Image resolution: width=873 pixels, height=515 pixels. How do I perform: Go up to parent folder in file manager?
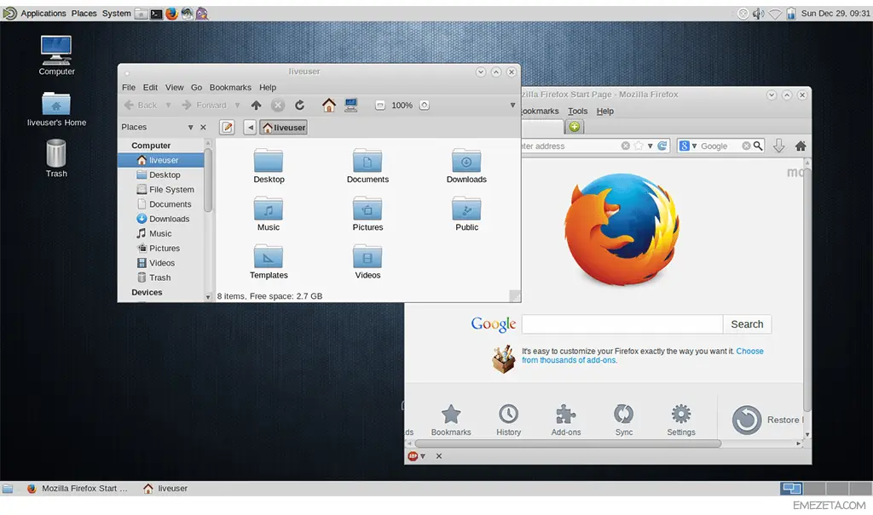point(256,105)
